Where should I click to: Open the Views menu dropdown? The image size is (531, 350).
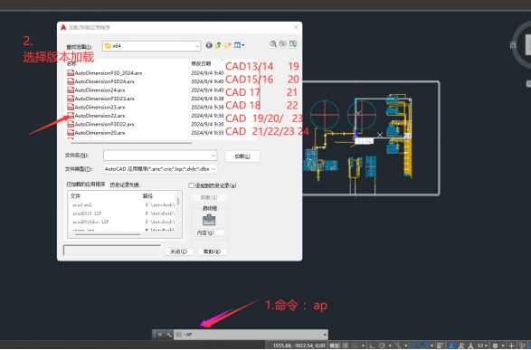[239, 45]
